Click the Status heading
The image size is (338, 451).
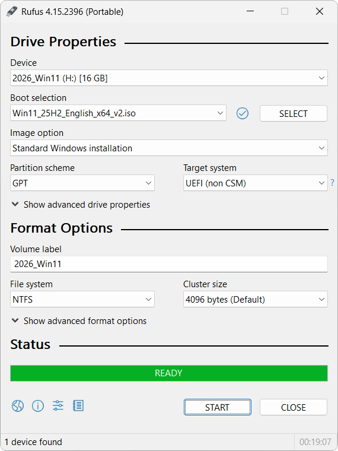pyautogui.click(x=30, y=344)
